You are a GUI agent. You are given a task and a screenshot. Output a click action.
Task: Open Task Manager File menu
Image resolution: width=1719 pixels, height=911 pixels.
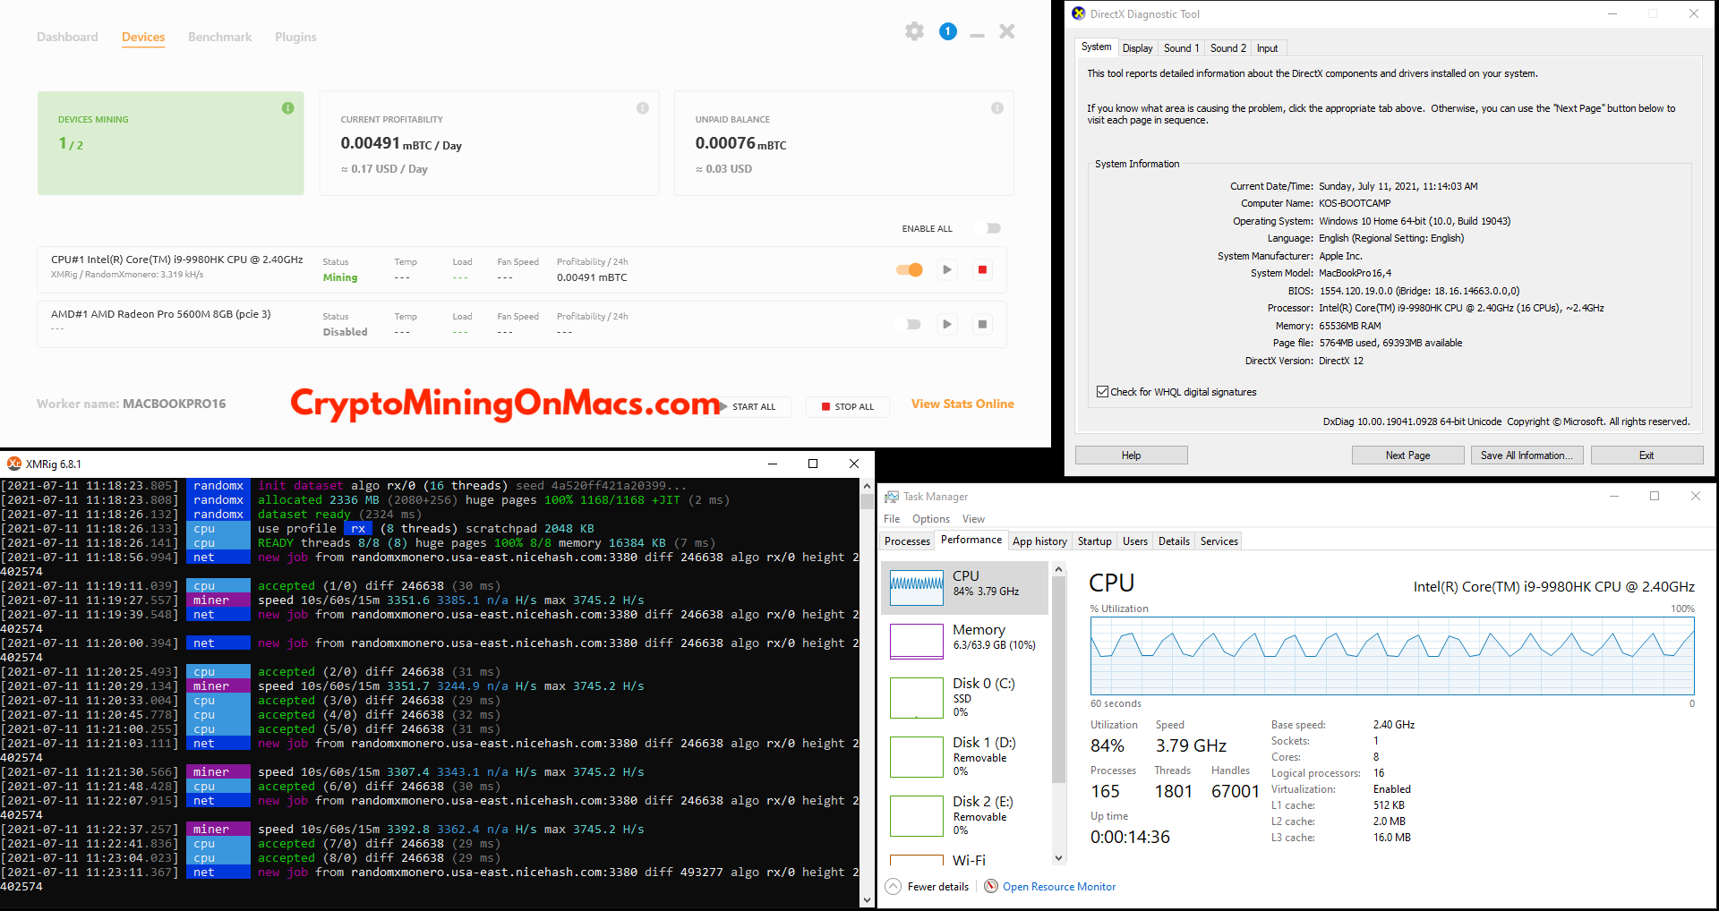(x=892, y=519)
